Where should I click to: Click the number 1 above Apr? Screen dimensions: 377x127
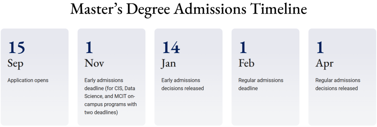coord(320,47)
